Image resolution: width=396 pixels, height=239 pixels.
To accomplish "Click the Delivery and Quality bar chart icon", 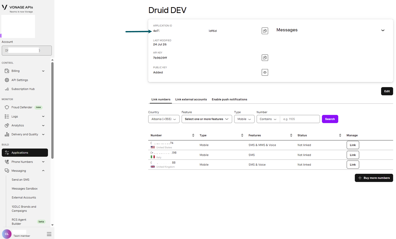I will point(7,135).
